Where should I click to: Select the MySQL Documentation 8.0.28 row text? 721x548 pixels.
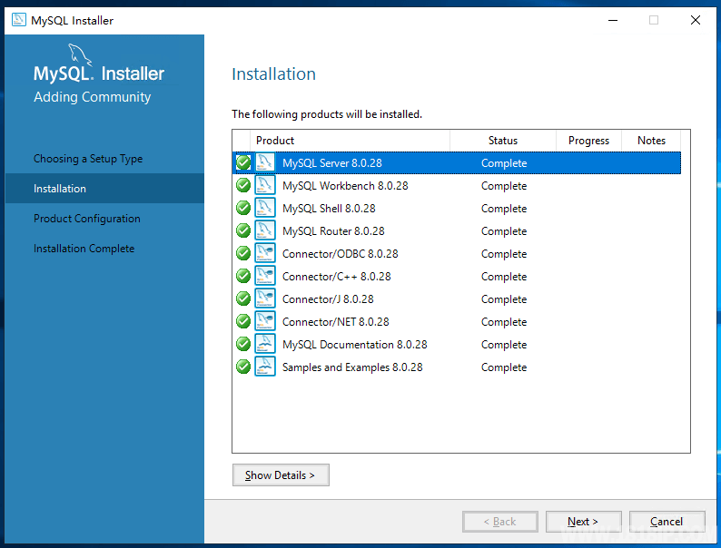coord(355,345)
